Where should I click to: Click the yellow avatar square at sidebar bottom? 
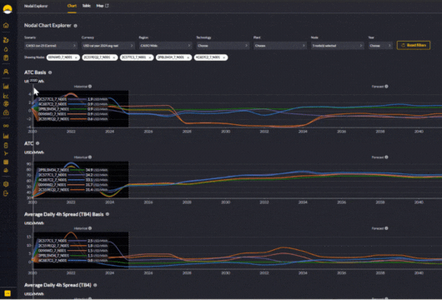[x=8, y=293]
